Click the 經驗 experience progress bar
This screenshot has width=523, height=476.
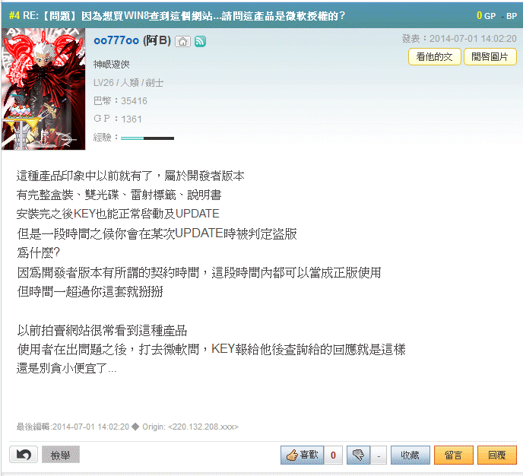[x=147, y=138]
